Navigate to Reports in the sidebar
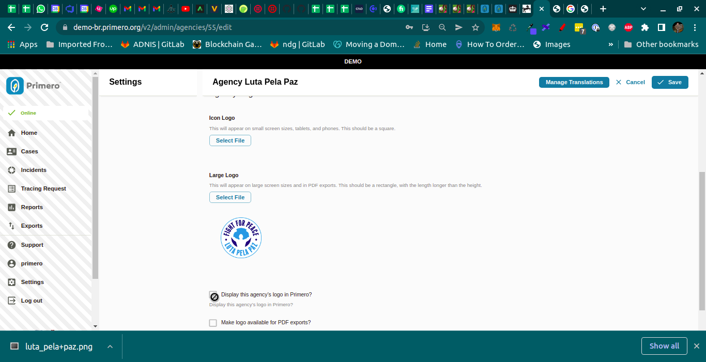The height and width of the screenshot is (362, 706). point(32,207)
